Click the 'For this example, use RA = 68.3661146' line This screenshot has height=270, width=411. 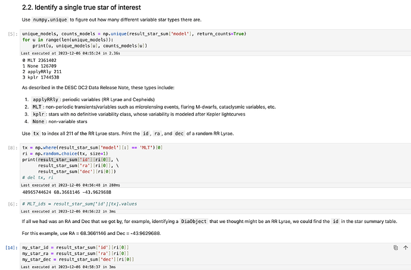pyautogui.click(x=92, y=233)
